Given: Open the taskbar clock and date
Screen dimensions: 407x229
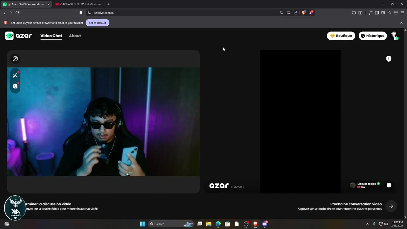Looking at the screenshot, I should coord(397,224).
